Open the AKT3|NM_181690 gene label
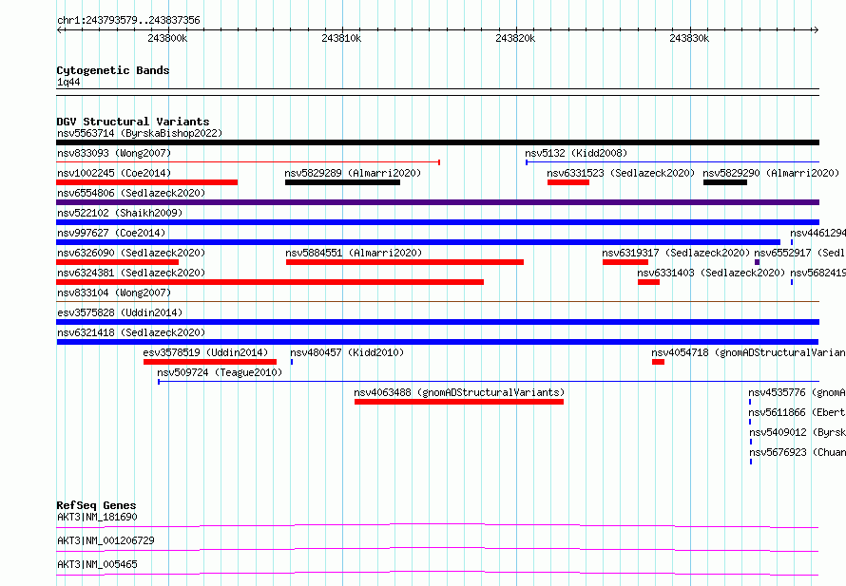Image resolution: width=846 pixels, height=586 pixels. click(97, 517)
